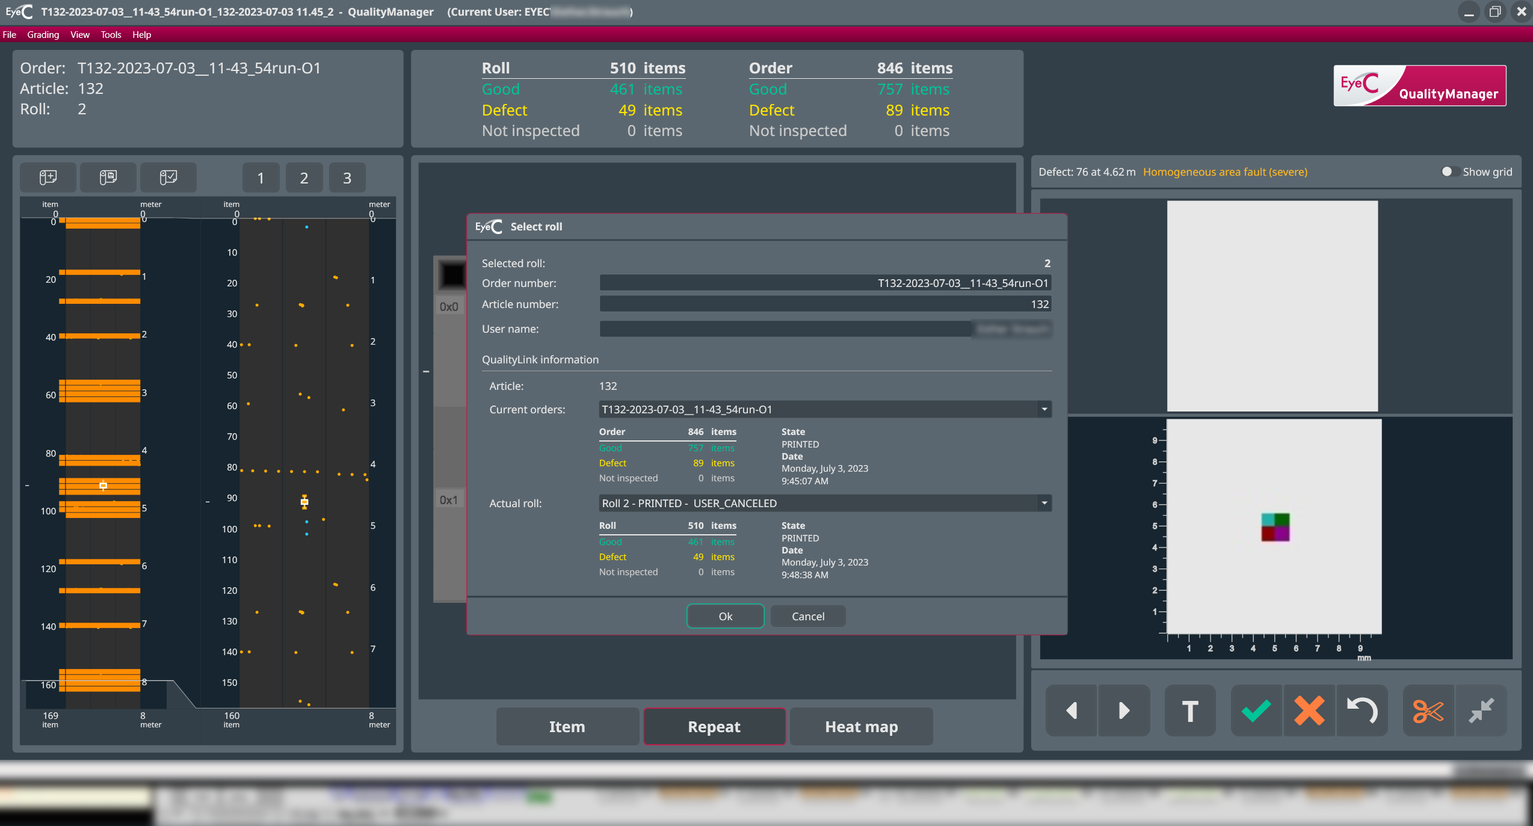The width and height of the screenshot is (1533, 826).
Task: Click the Article number field
Action: click(x=825, y=304)
